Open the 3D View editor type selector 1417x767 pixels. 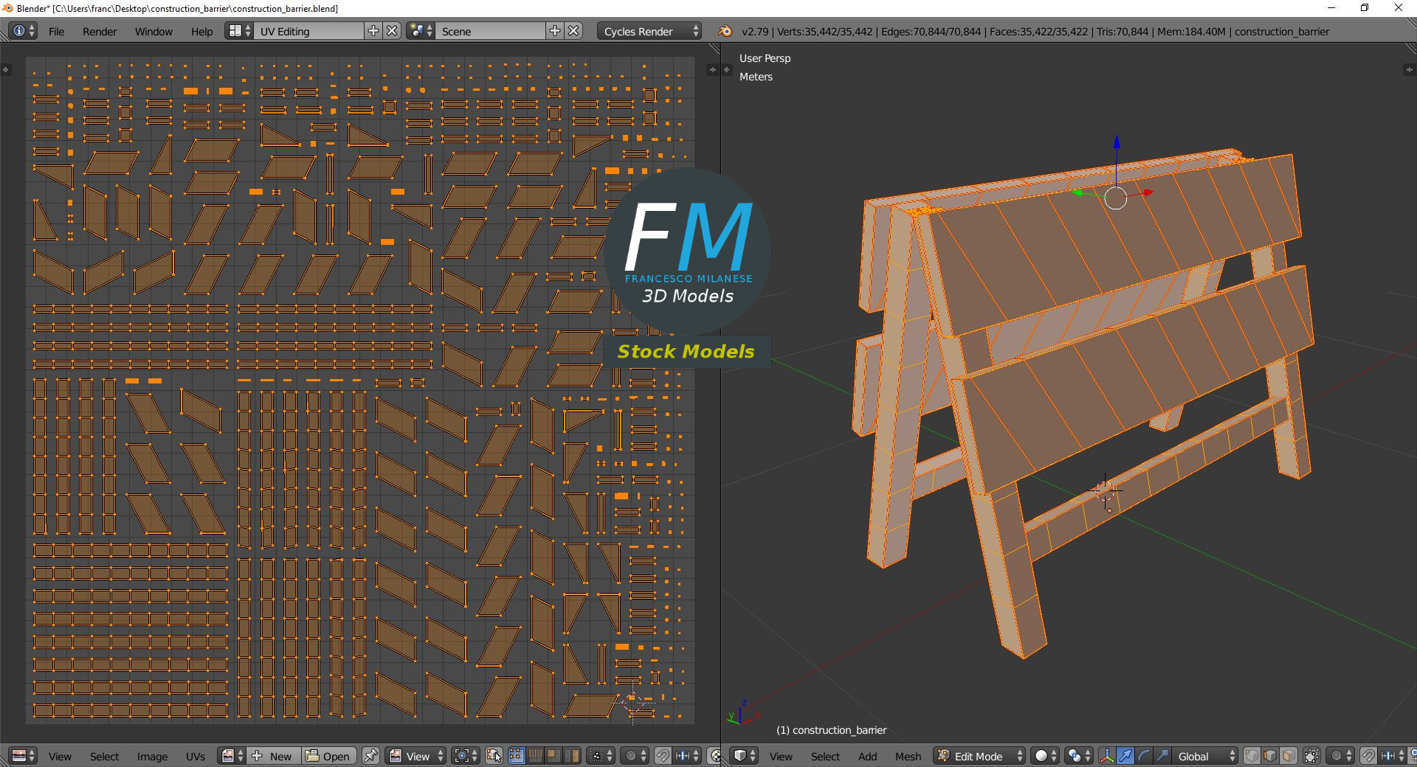pyautogui.click(x=745, y=756)
